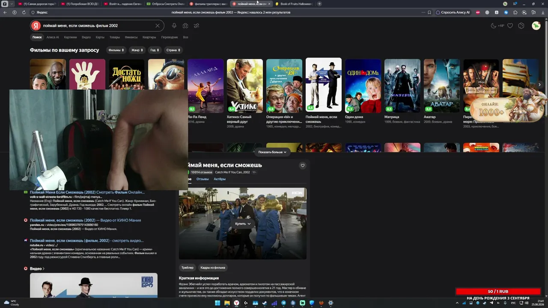Open browser tab list dropdown arrow
Viewport: 548px width, 308px height.
coord(12,4)
